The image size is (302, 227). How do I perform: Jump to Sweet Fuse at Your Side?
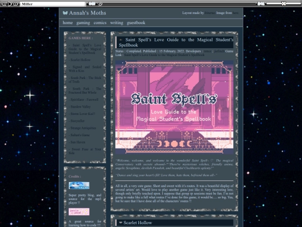coord(85,151)
